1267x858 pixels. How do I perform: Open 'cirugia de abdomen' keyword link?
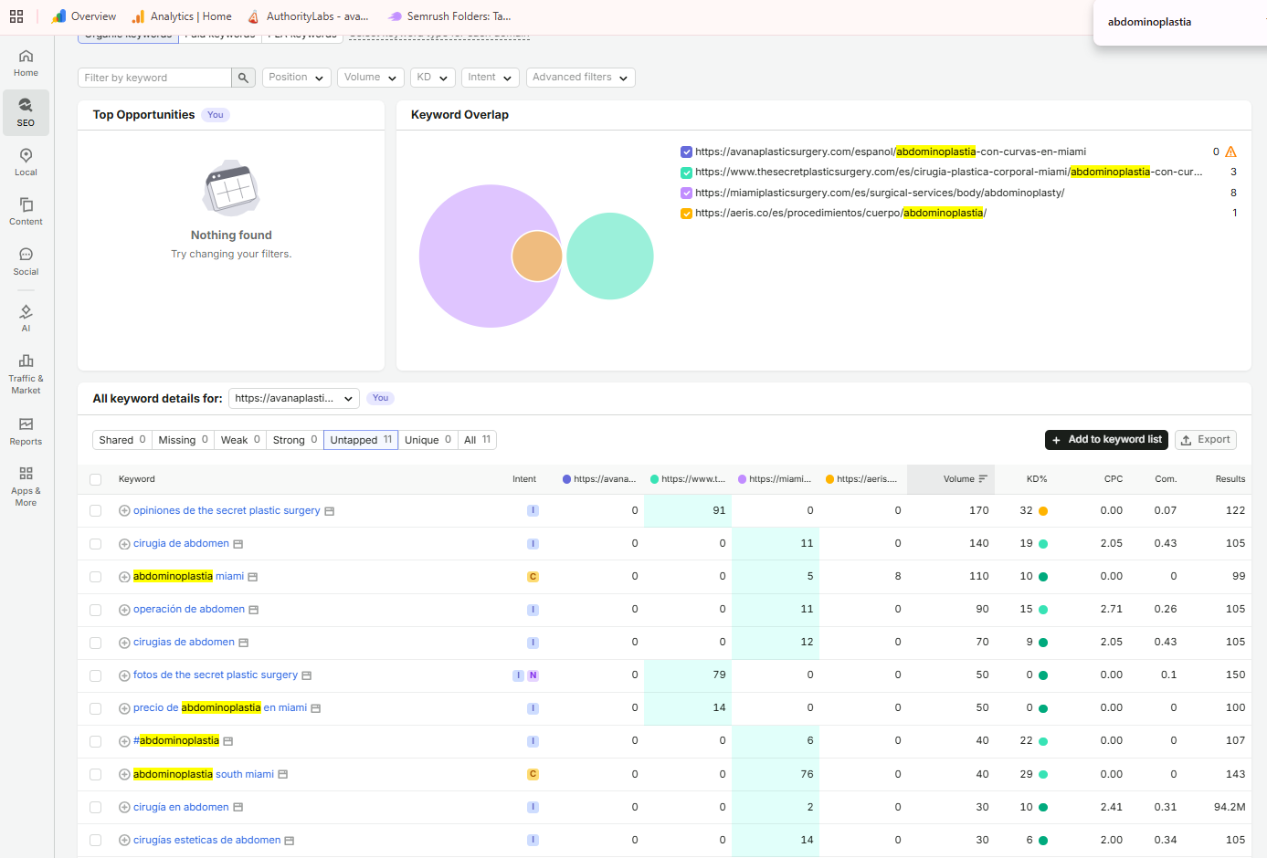[181, 544]
